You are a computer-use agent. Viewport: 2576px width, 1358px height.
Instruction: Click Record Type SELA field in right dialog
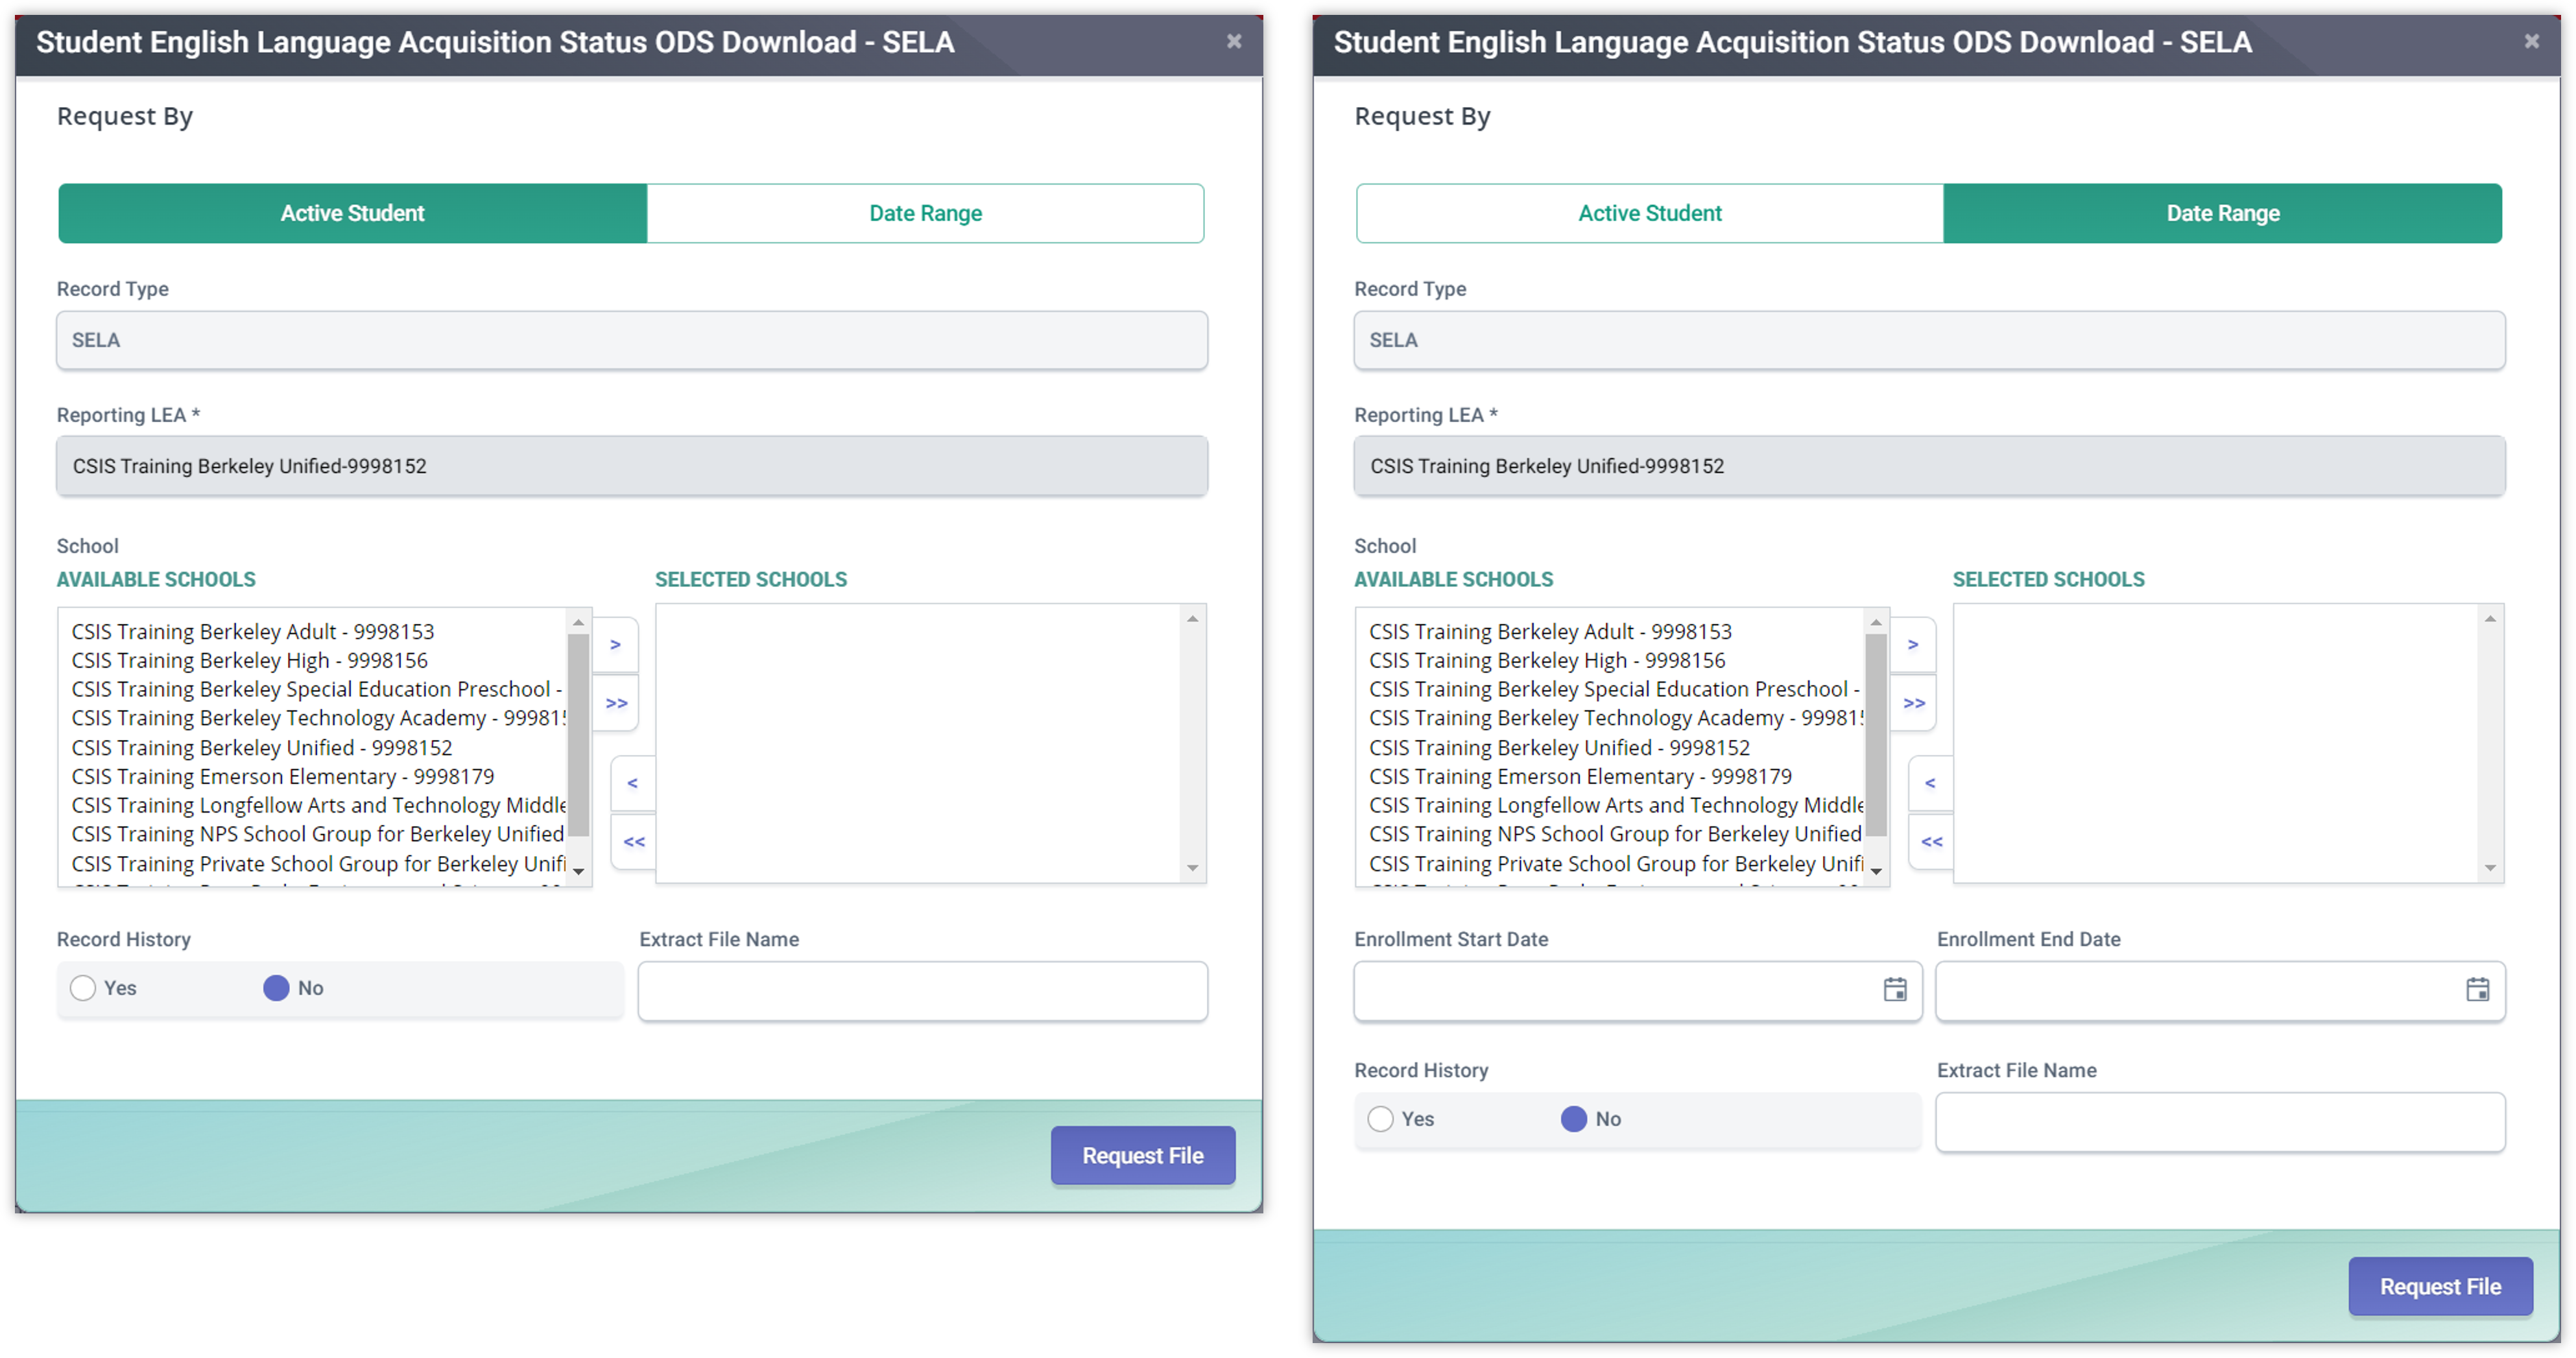point(1929,340)
